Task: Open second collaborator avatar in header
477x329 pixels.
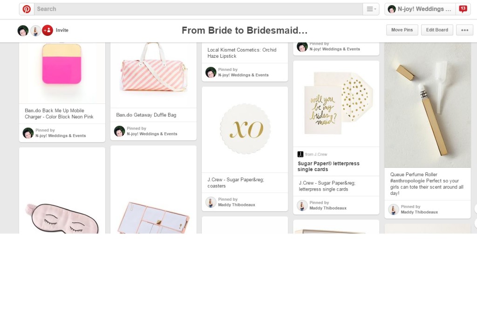Action: tap(35, 30)
